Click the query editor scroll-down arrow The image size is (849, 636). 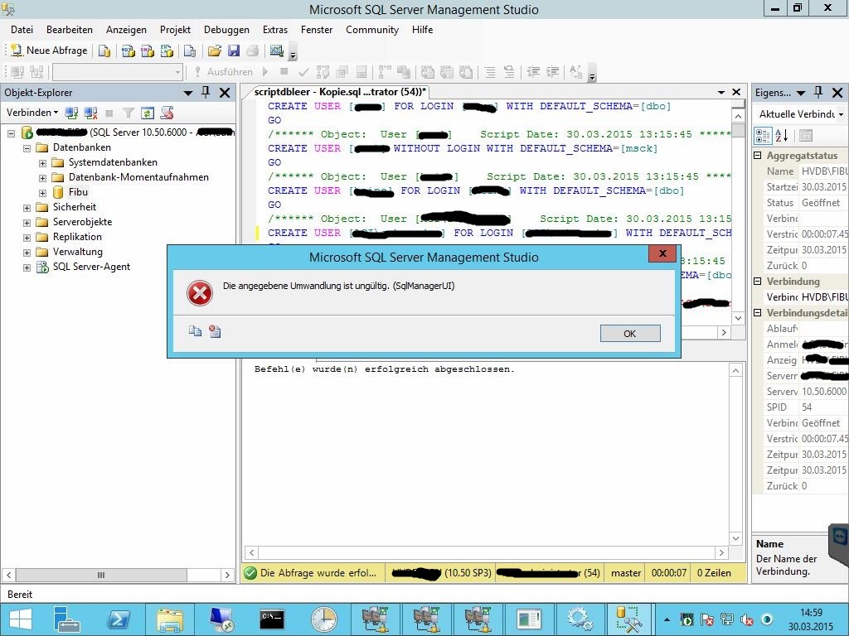(x=738, y=318)
